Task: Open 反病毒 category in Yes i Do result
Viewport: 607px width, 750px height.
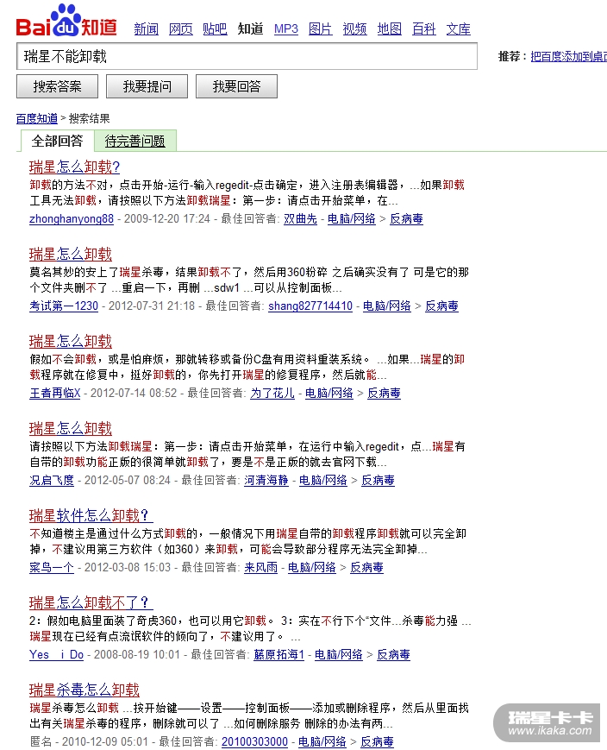Action: (393, 654)
